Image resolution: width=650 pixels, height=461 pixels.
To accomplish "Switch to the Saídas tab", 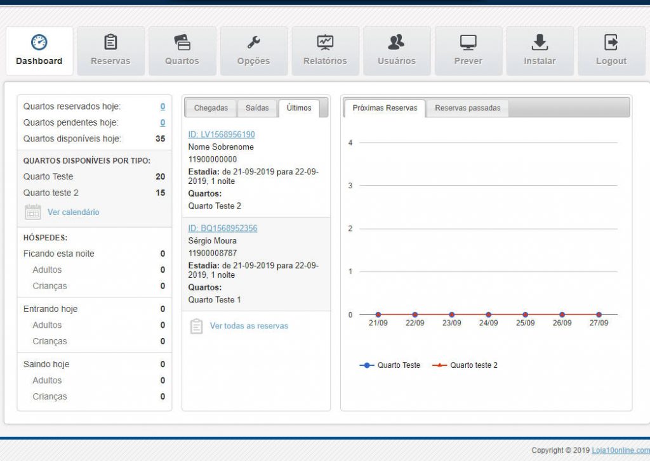I will coord(257,108).
